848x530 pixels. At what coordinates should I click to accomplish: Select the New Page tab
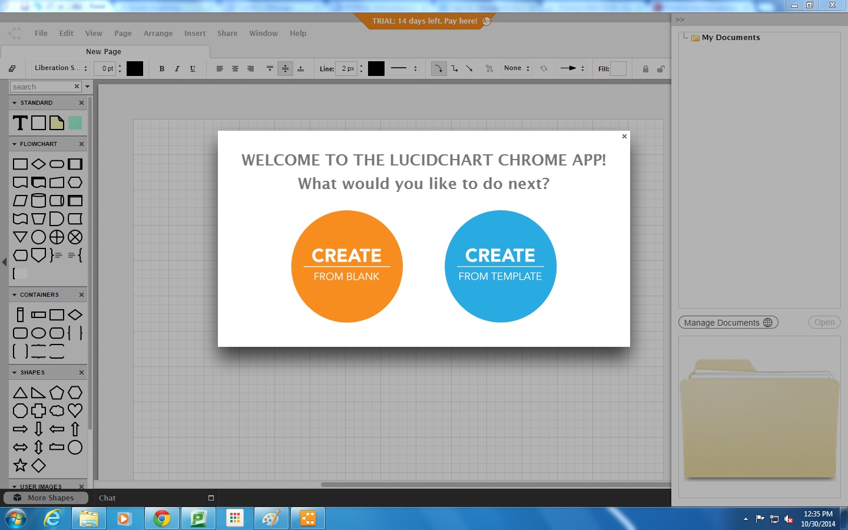[x=105, y=51]
